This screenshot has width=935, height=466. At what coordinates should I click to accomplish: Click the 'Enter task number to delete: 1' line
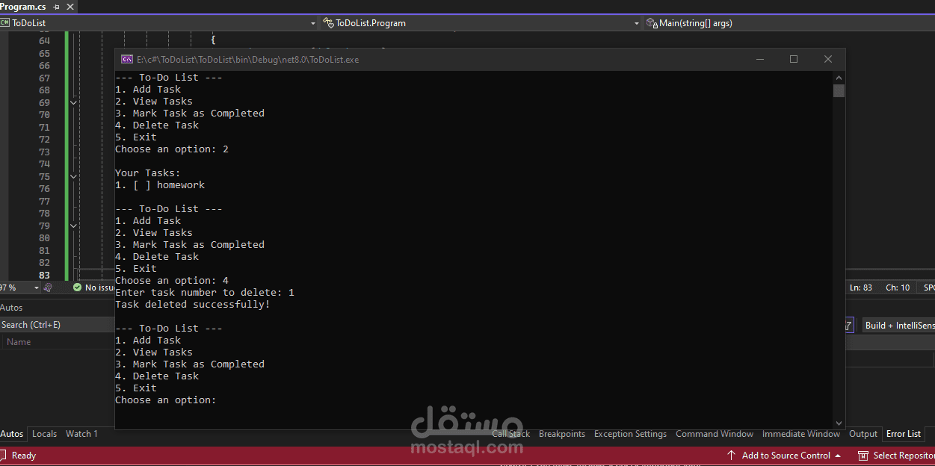point(205,293)
